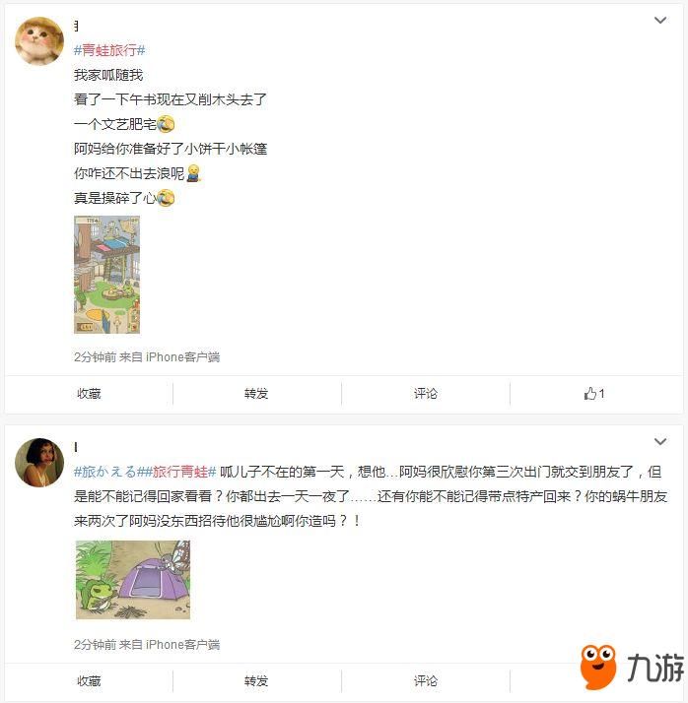Click 收藏 under the first post
Viewport: 688px width, 703px height.
(x=89, y=394)
